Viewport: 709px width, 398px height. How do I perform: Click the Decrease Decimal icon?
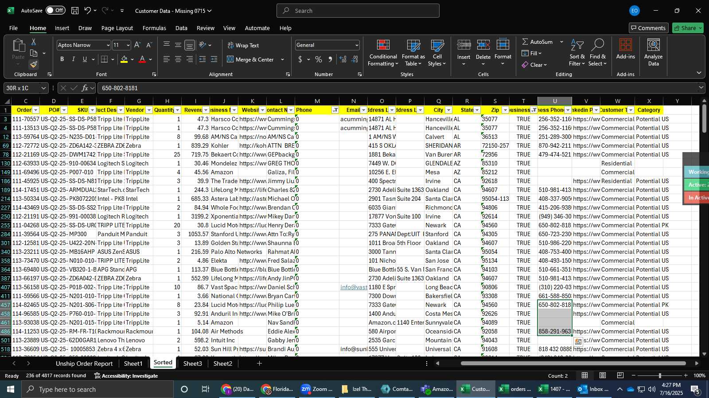pos(354,59)
